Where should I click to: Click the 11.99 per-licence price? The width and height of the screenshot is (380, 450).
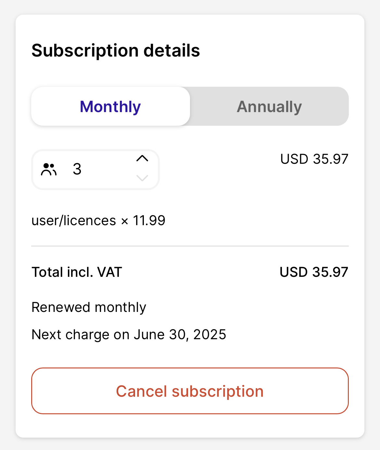149,221
